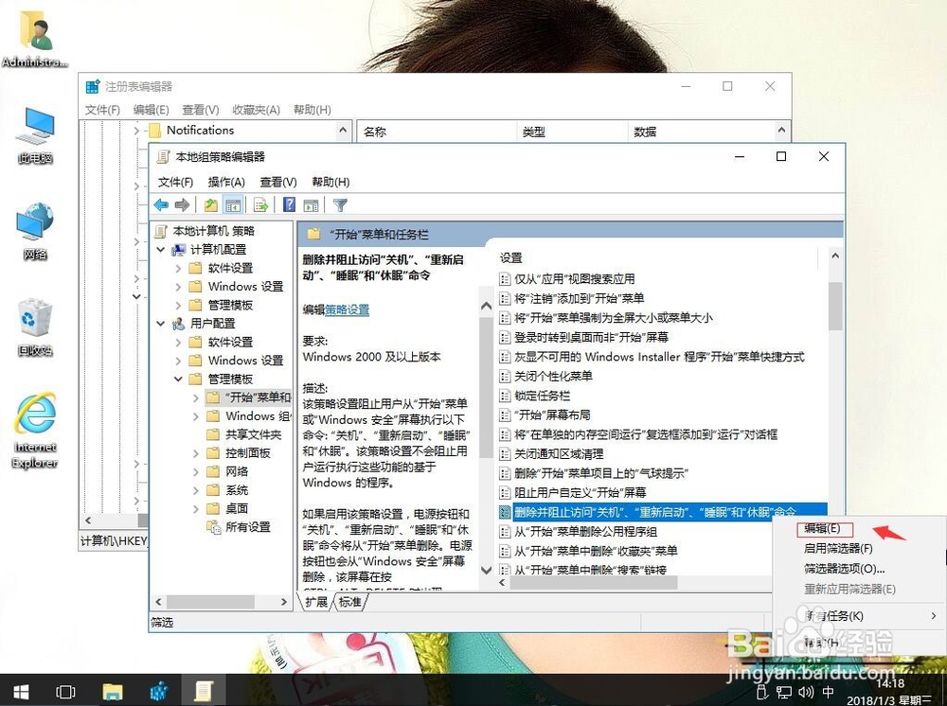Click the blue 策略设置 edit link
947x706 pixels.
(346, 309)
